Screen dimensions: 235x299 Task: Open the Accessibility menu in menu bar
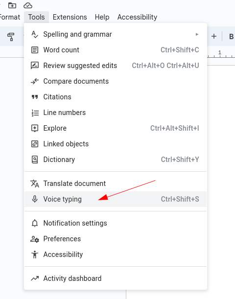[138, 17]
